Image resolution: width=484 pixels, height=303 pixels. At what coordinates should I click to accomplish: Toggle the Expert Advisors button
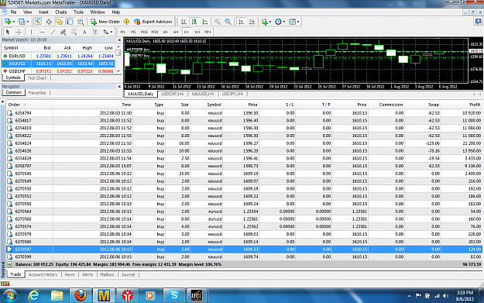point(153,22)
